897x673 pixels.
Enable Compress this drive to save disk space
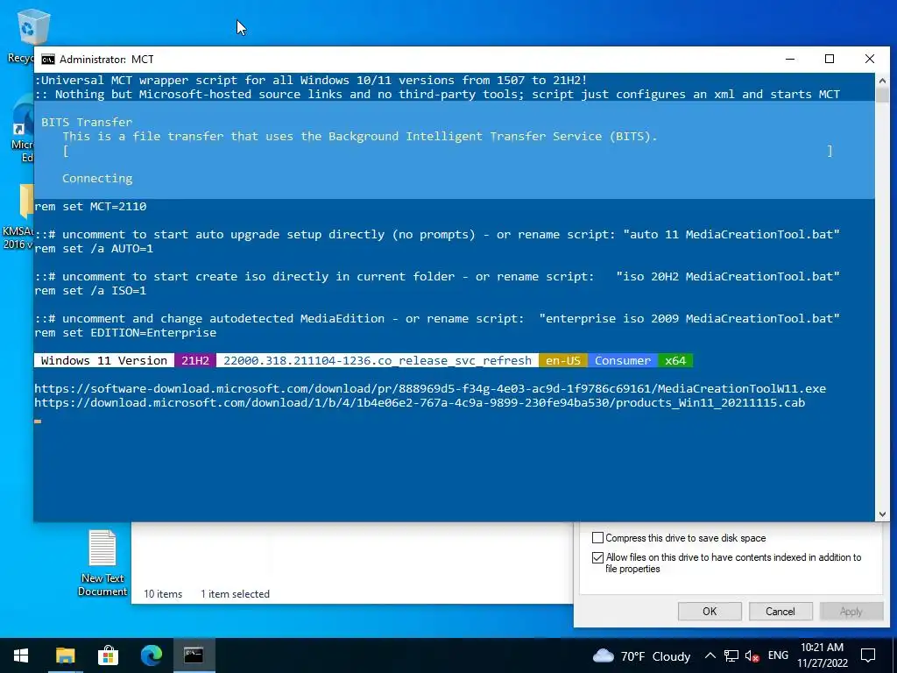597,538
